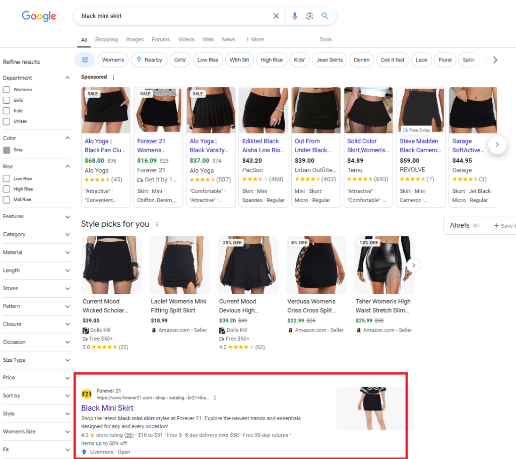Open the Black Mini Skirt result link
This screenshot has width=516, height=459.
[107, 408]
